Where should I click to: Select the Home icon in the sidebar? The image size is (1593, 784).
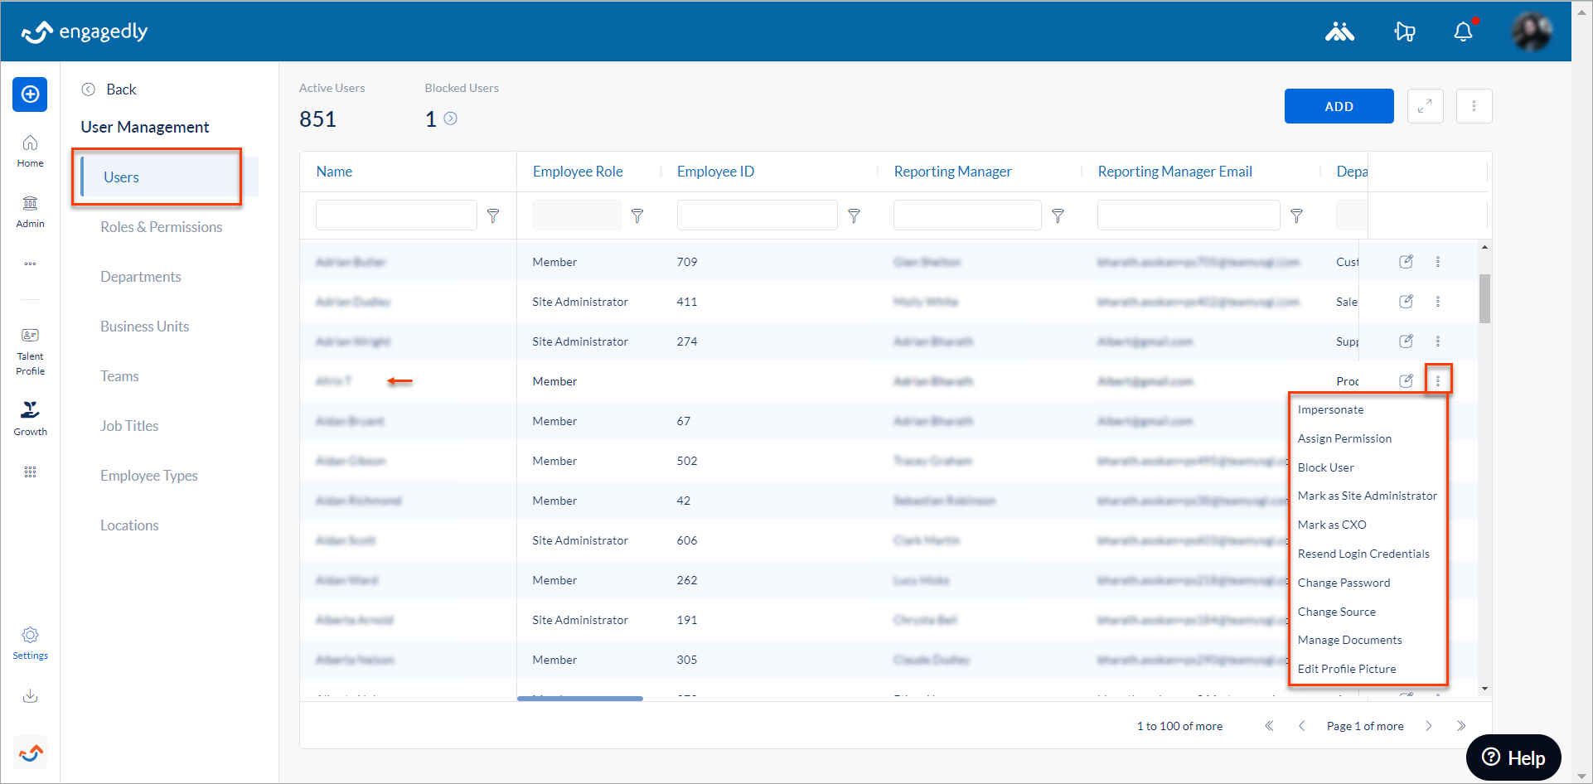click(30, 150)
